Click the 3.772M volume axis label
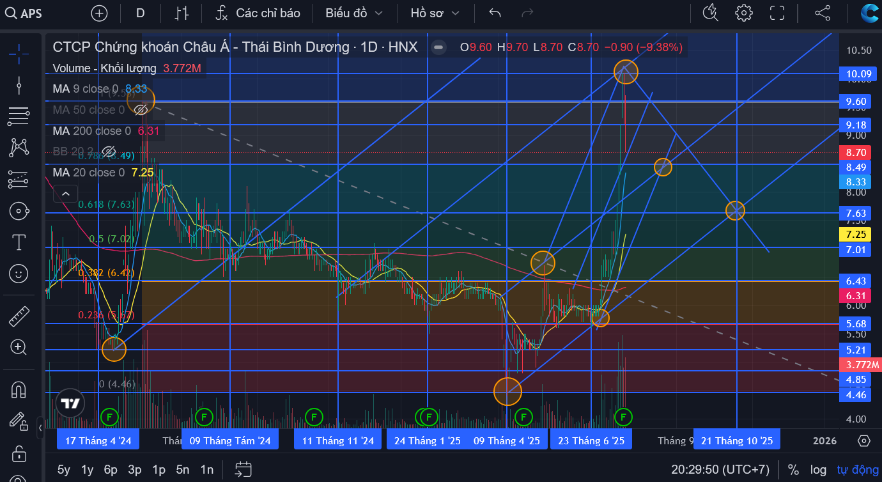The height and width of the screenshot is (482, 882). tap(860, 365)
